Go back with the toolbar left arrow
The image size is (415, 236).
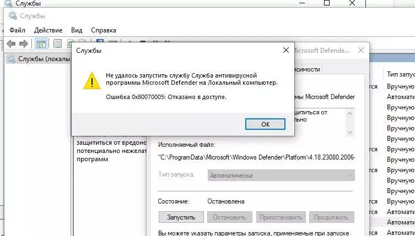(x=11, y=43)
